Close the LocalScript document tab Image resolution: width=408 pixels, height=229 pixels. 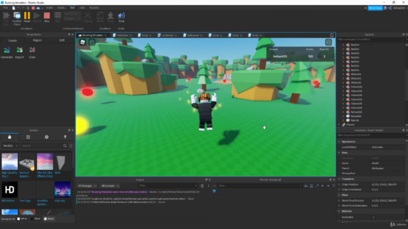pos(176,36)
